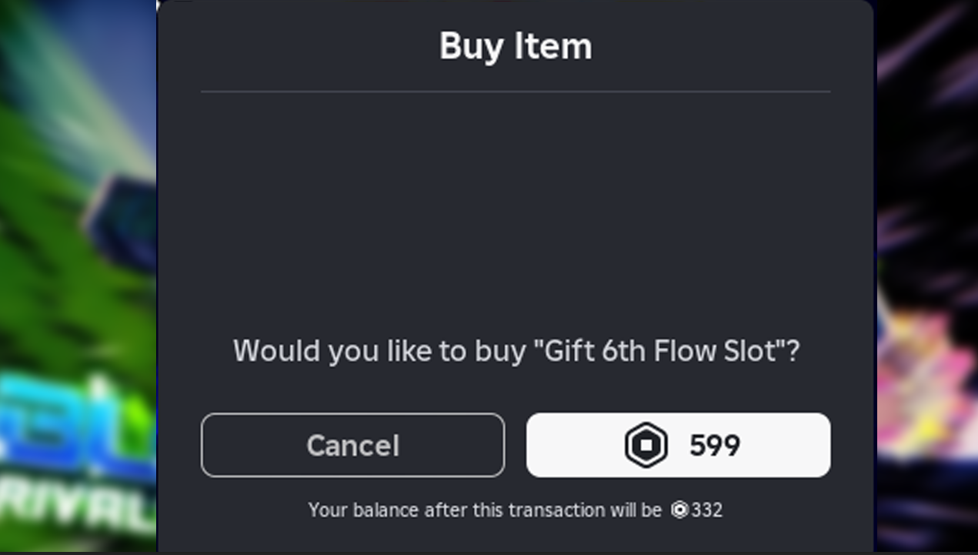The width and height of the screenshot is (978, 555).
Task: Click the 599 price number
Action: coord(714,446)
